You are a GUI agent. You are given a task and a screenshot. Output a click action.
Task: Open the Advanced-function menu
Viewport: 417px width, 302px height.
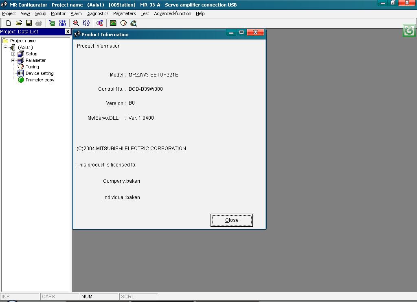coord(172,13)
